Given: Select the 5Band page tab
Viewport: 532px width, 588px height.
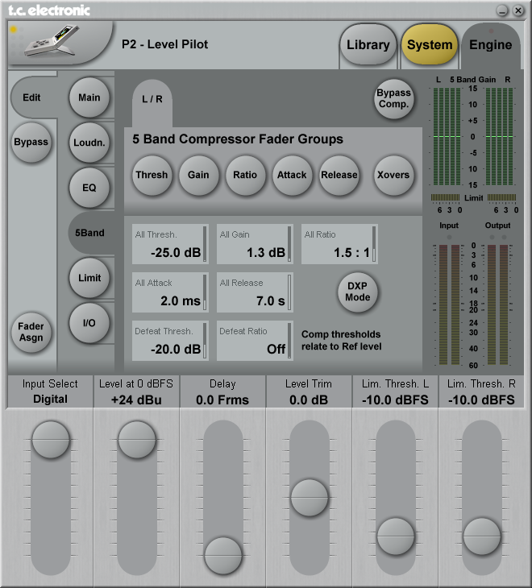Looking at the screenshot, I should pyautogui.click(x=90, y=233).
